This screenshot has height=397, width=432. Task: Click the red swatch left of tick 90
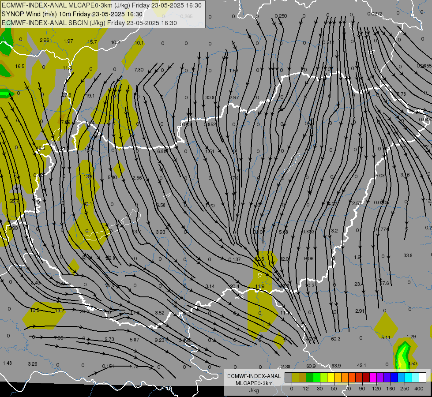(359, 377)
